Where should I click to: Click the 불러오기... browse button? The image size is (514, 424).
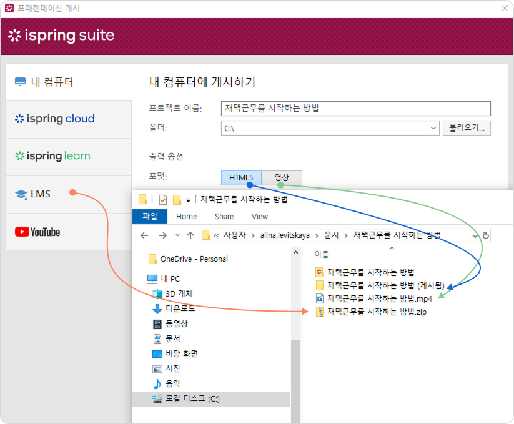click(467, 128)
